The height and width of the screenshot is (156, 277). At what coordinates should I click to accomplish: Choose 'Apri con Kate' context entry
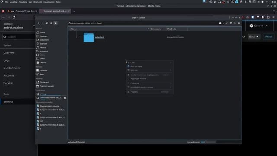149,66
